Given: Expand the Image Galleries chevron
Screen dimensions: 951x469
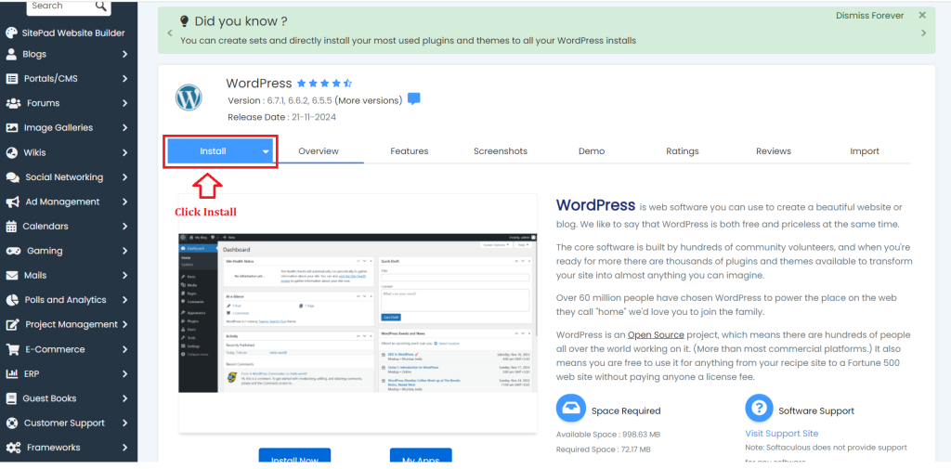Looking at the screenshot, I should coord(124,128).
